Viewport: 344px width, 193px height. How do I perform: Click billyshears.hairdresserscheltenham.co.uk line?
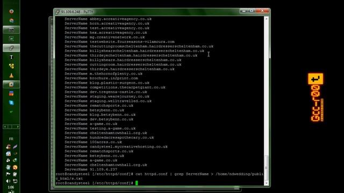pos(123,60)
